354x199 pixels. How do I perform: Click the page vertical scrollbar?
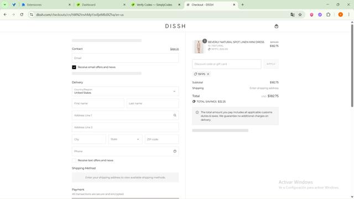(x=352, y=65)
